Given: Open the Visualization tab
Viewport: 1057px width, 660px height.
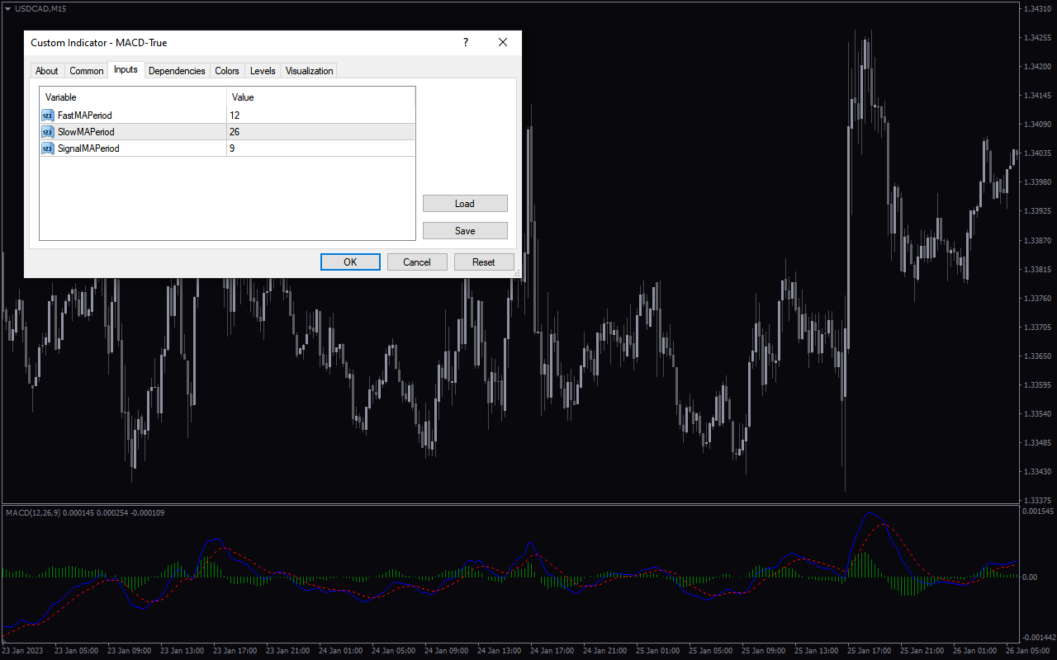Looking at the screenshot, I should pos(309,71).
